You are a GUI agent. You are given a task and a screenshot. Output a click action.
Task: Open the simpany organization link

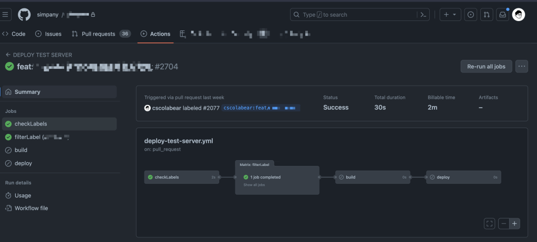[x=48, y=15]
